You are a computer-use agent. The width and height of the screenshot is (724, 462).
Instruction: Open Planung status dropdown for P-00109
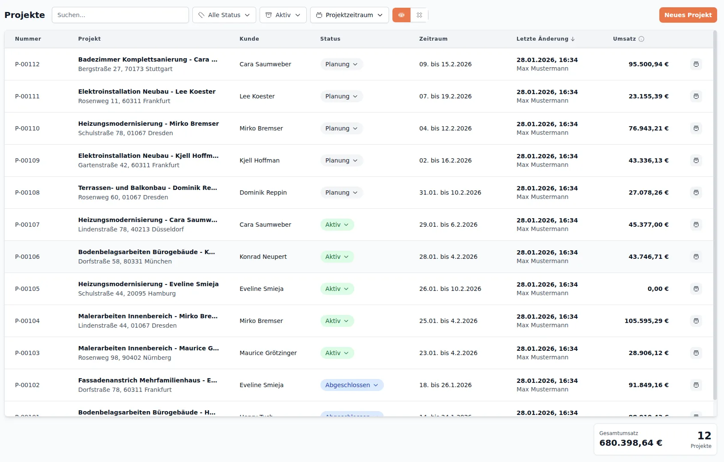tap(341, 160)
